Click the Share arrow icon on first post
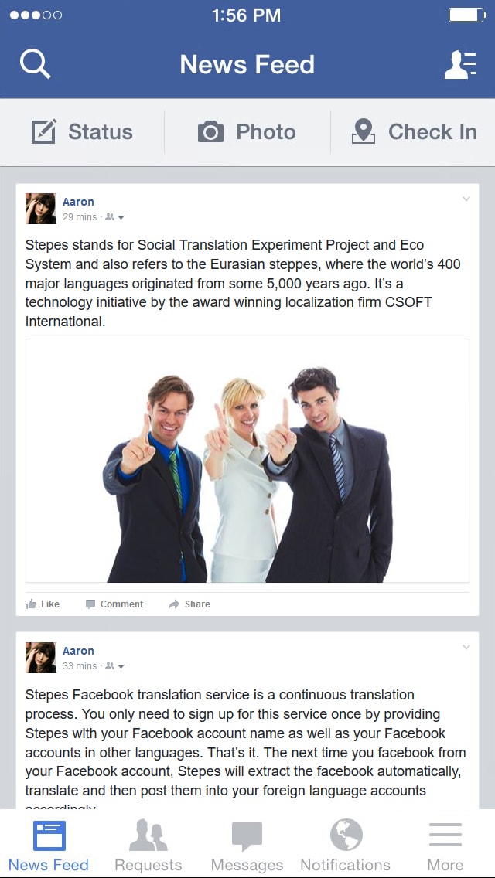The image size is (495, 878). click(x=174, y=604)
